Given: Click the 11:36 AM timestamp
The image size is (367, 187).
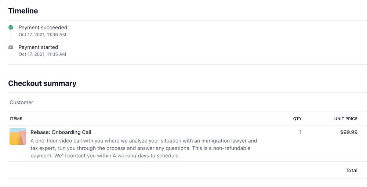Looking at the screenshot, I should tap(57, 35).
